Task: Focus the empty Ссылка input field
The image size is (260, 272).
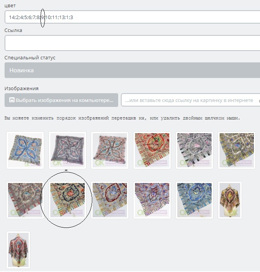Action: (x=132, y=43)
